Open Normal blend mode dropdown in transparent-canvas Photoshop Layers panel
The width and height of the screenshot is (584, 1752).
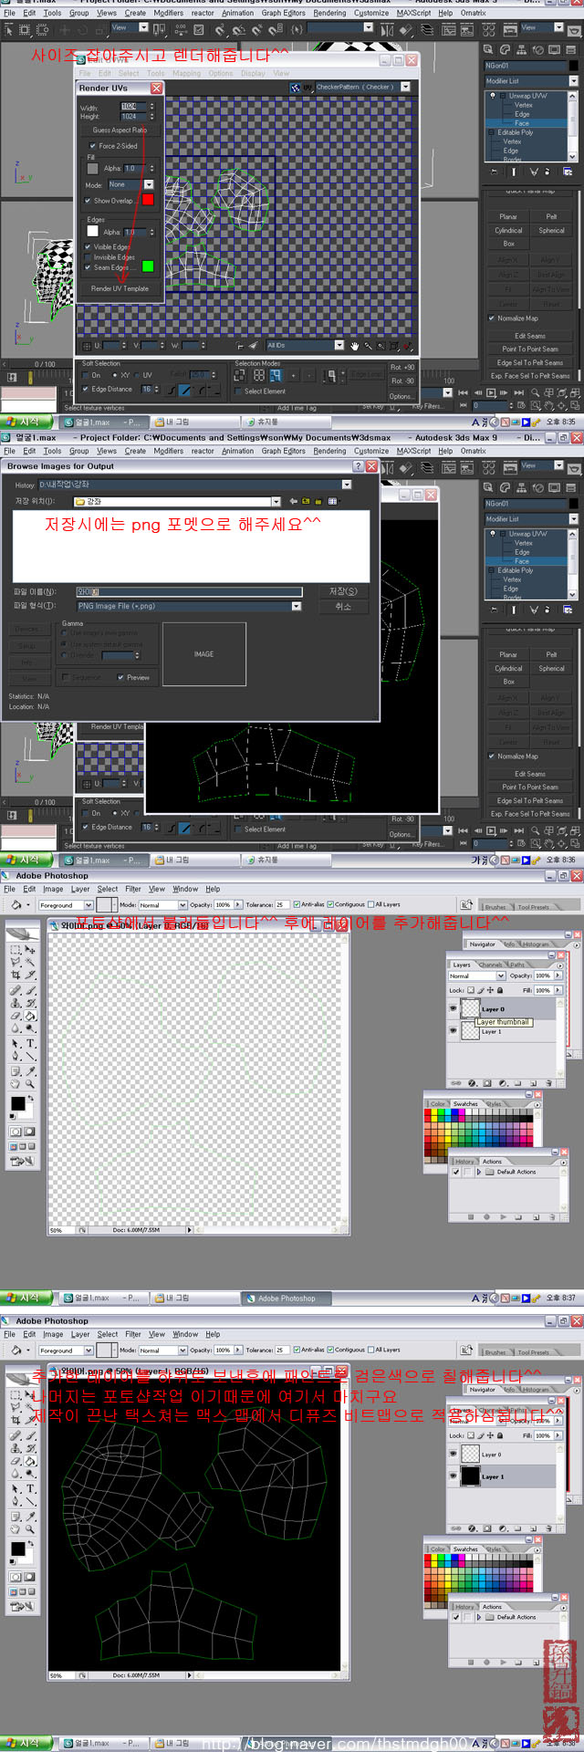tap(501, 975)
